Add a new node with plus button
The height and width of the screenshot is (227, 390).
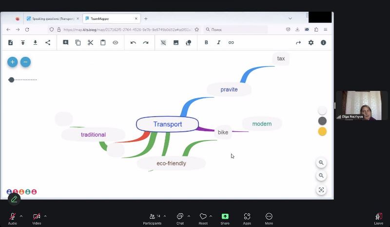click(x=13, y=62)
